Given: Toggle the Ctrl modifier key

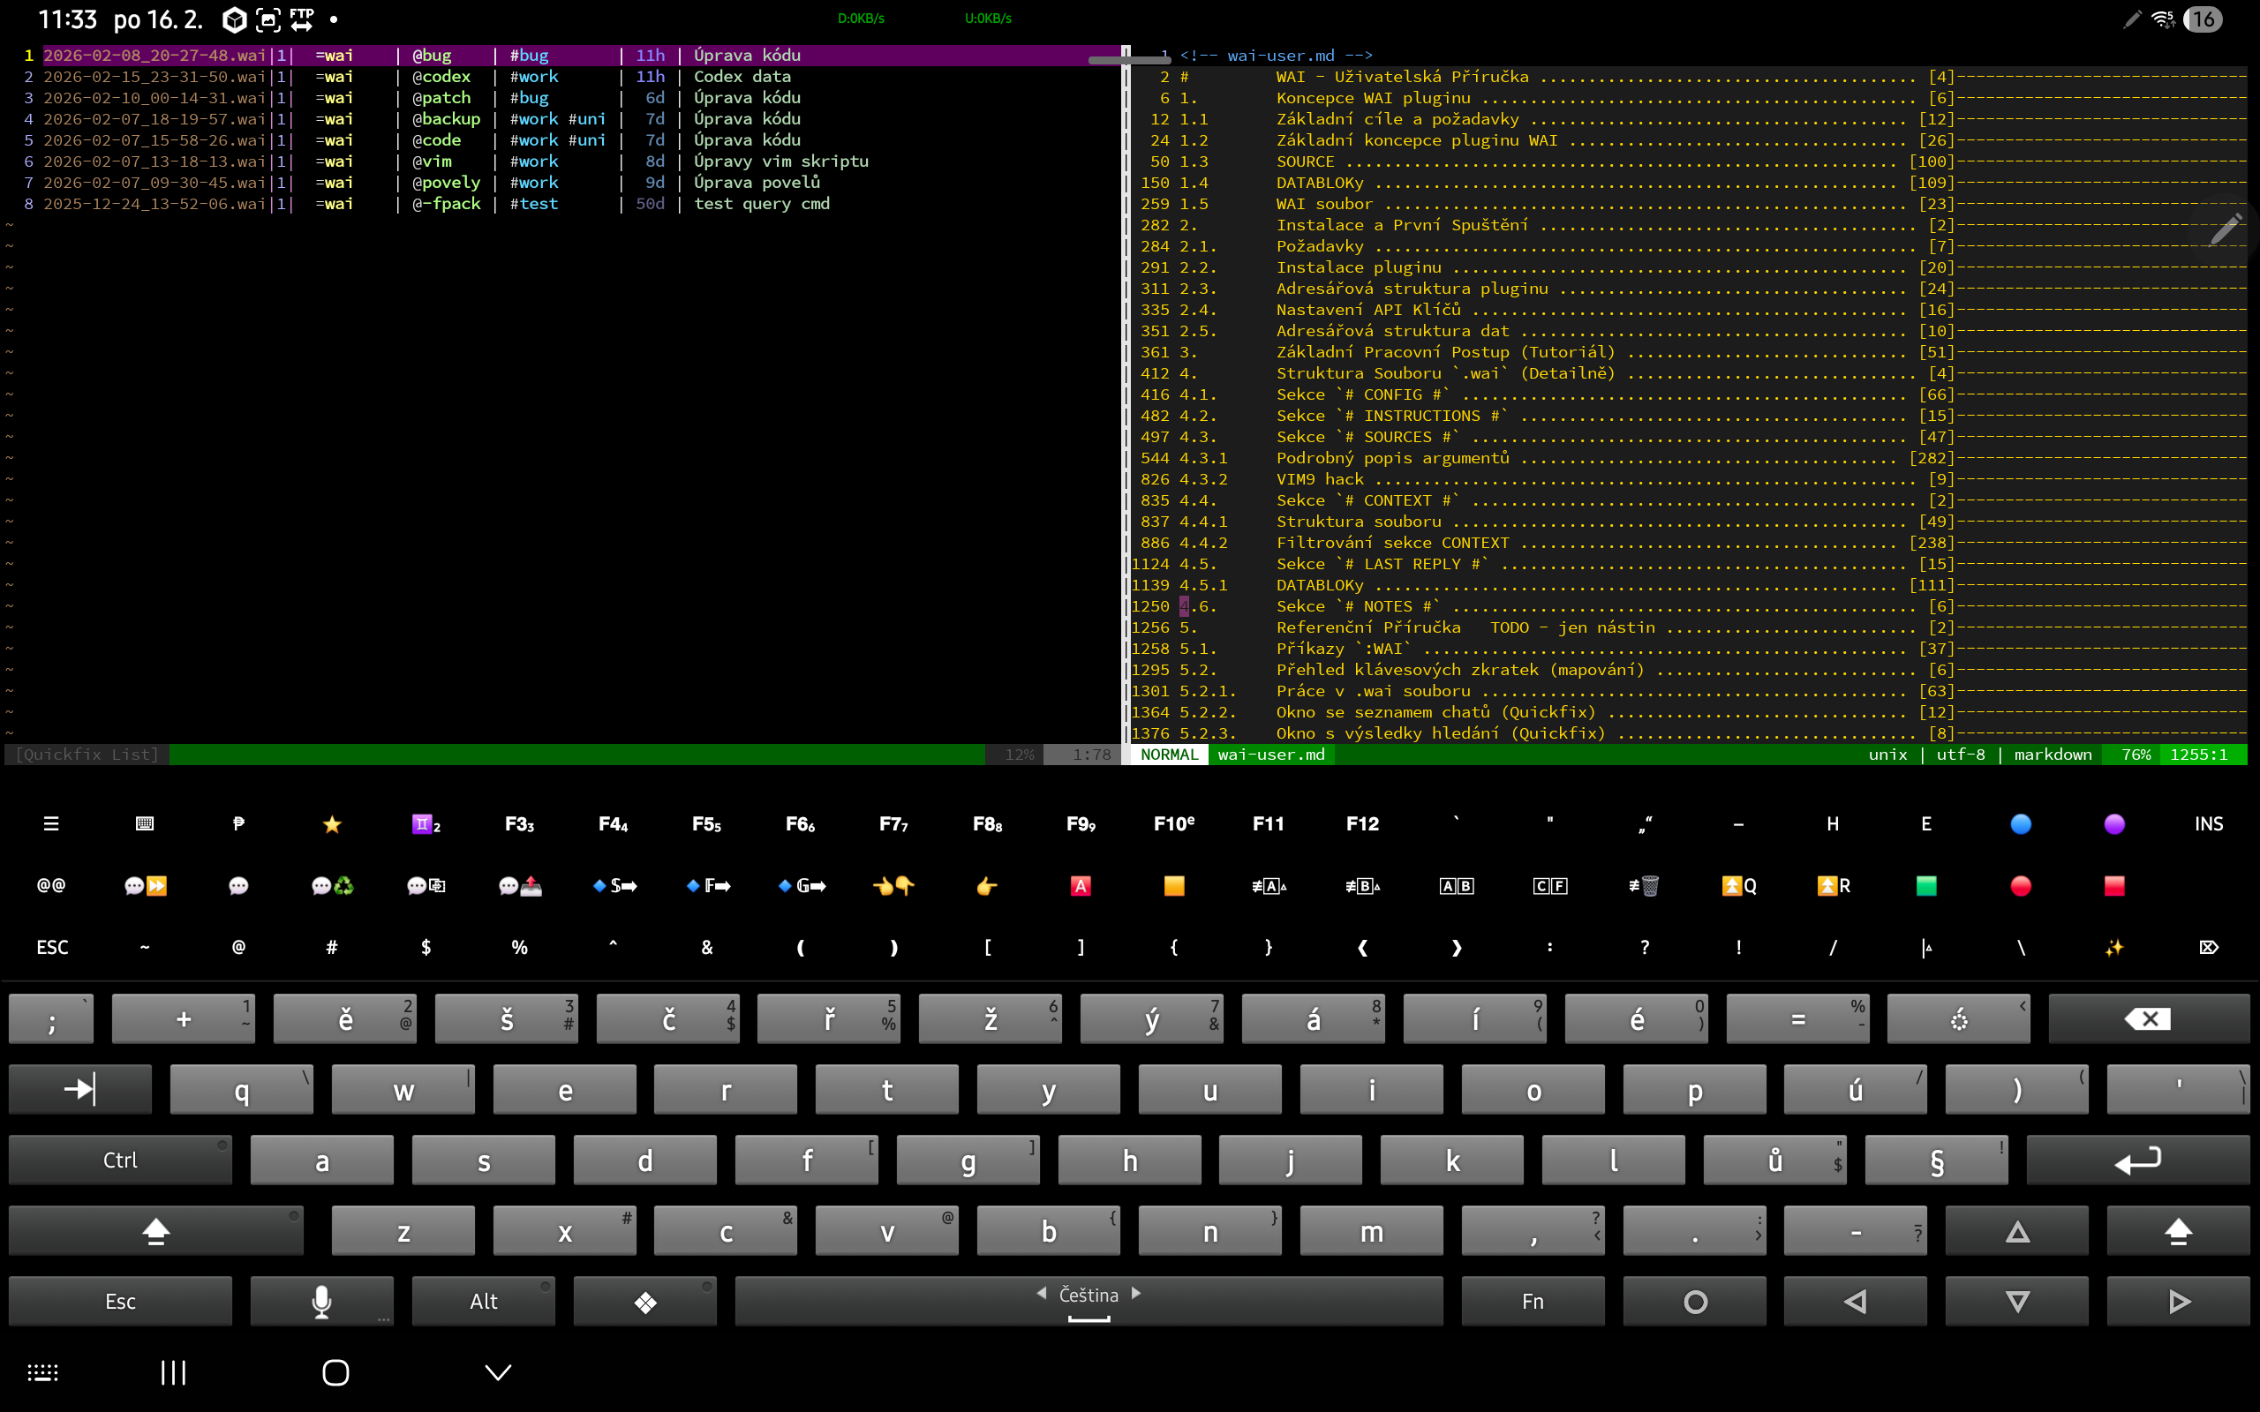Looking at the screenshot, I should point(119,1160).
